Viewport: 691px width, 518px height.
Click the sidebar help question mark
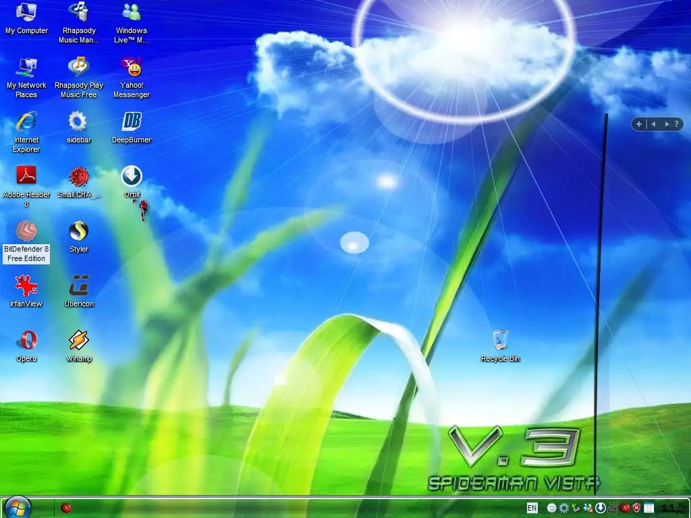coord(676,124)
